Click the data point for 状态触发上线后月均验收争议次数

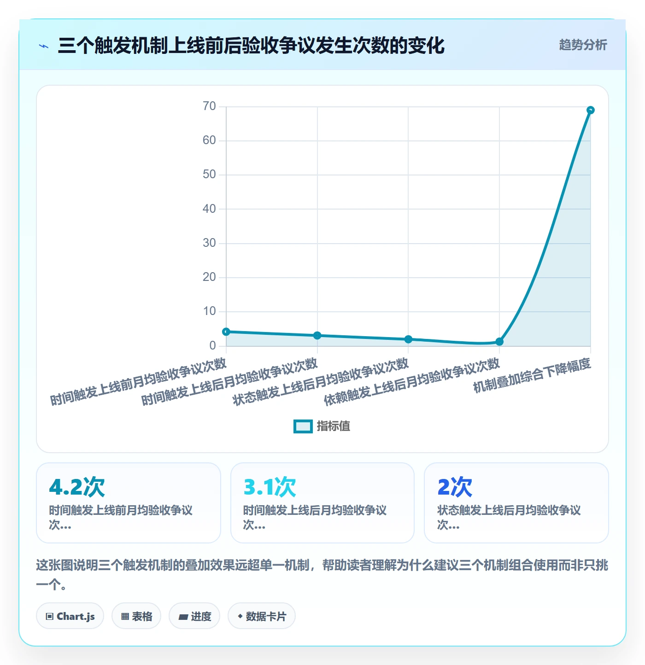tap(408, 339)
